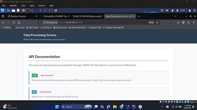The image size is (197, 110).
Task: Open the Firefox extensions icon
Action: tap(189, 22)
